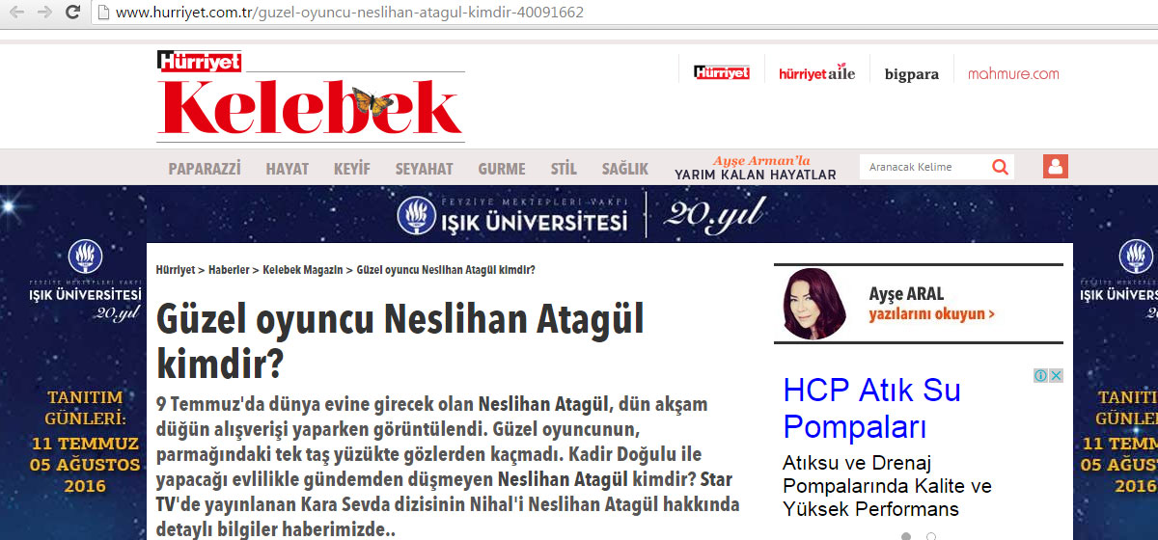Open the SEYAHAT menu

pos(425,169)
